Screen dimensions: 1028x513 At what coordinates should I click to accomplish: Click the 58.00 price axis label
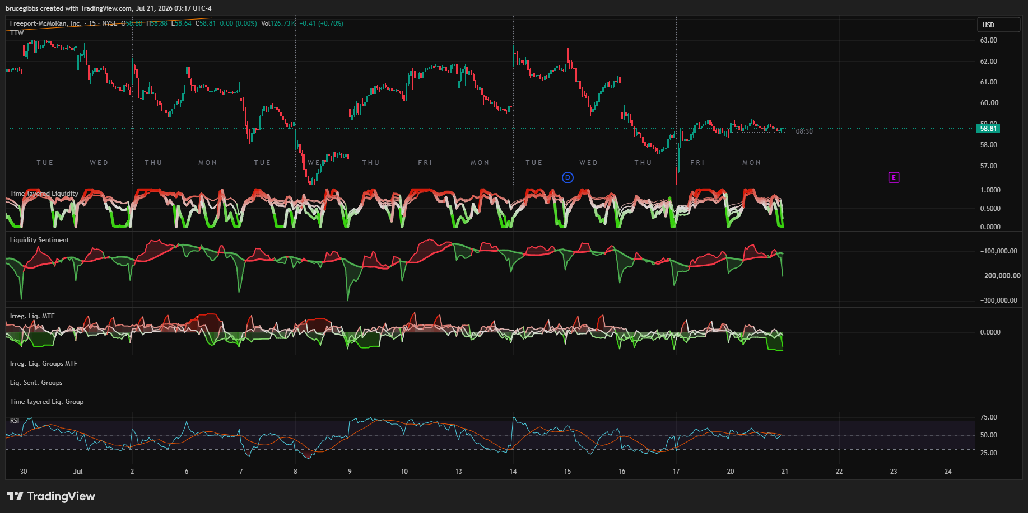[x=988, y=145]
